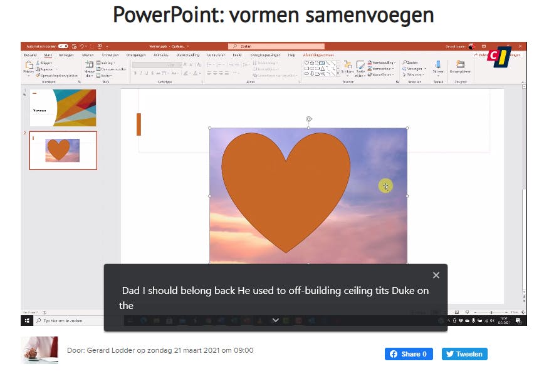
Task: Switch to the Animaties tab
Action: pos(161,55)
